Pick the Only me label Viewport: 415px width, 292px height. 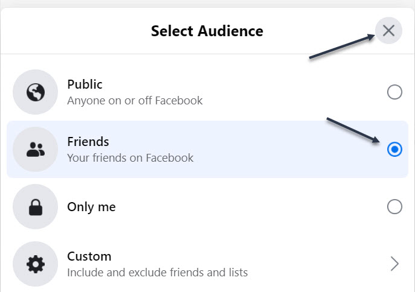[x=91, y=207]
